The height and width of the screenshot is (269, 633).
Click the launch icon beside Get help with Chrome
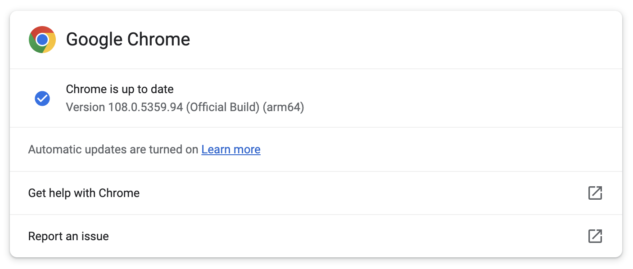coord(595,193)
